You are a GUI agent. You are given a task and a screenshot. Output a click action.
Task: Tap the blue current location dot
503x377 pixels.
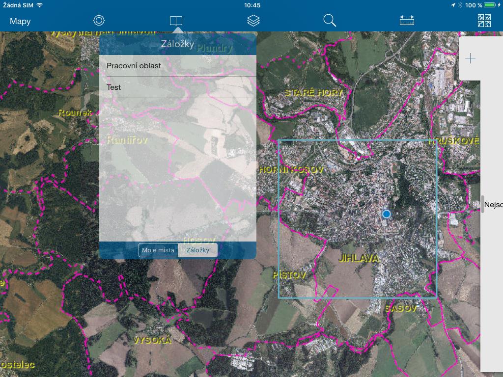tap(387, 214)
